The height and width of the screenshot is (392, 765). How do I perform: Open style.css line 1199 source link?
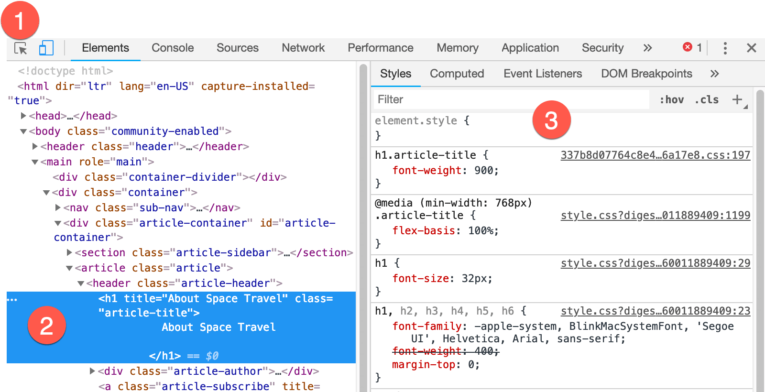pos(655,215)
